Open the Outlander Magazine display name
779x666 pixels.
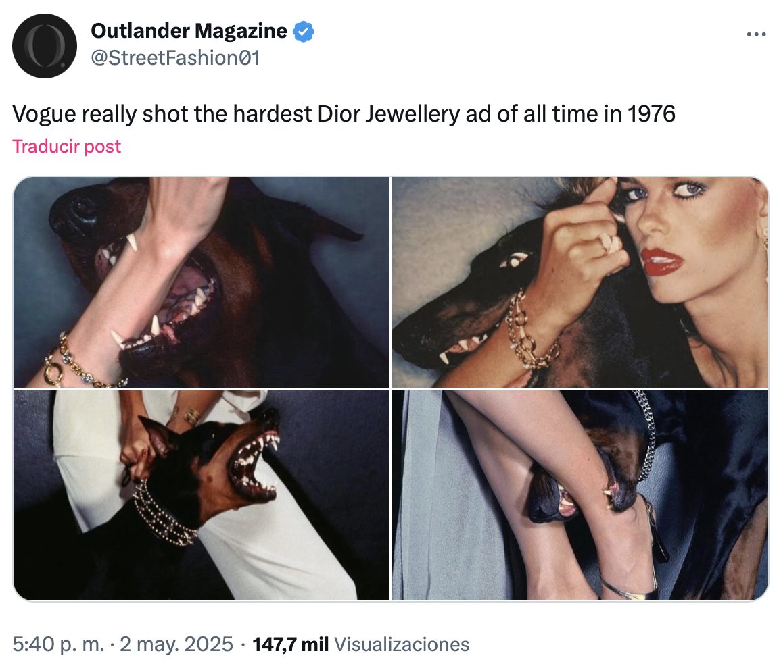189,31
